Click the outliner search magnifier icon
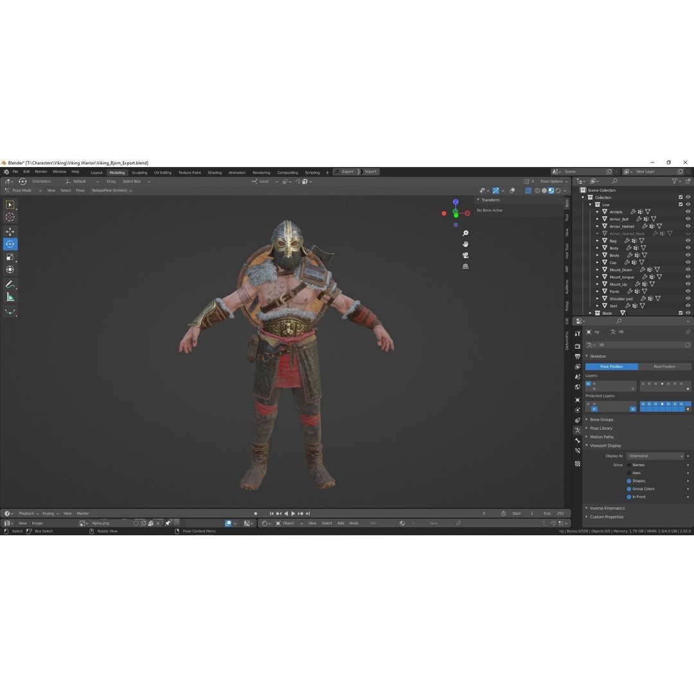Screen dimensions: 694x694 (x=614, y=181)
